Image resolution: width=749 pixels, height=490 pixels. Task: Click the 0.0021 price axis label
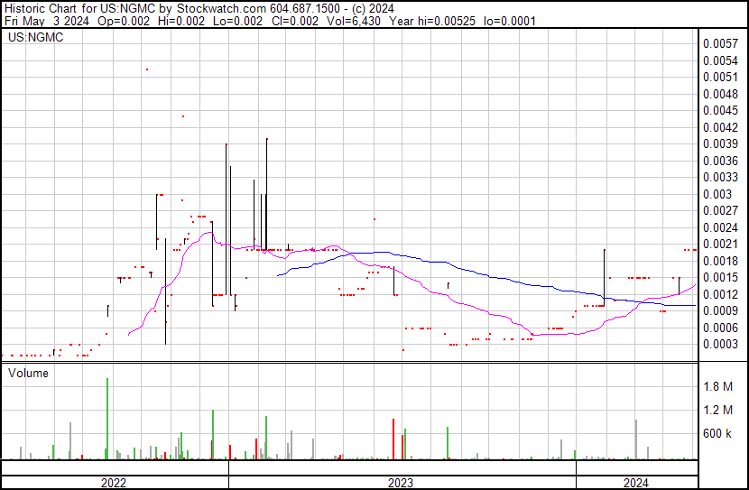(720, 244)
